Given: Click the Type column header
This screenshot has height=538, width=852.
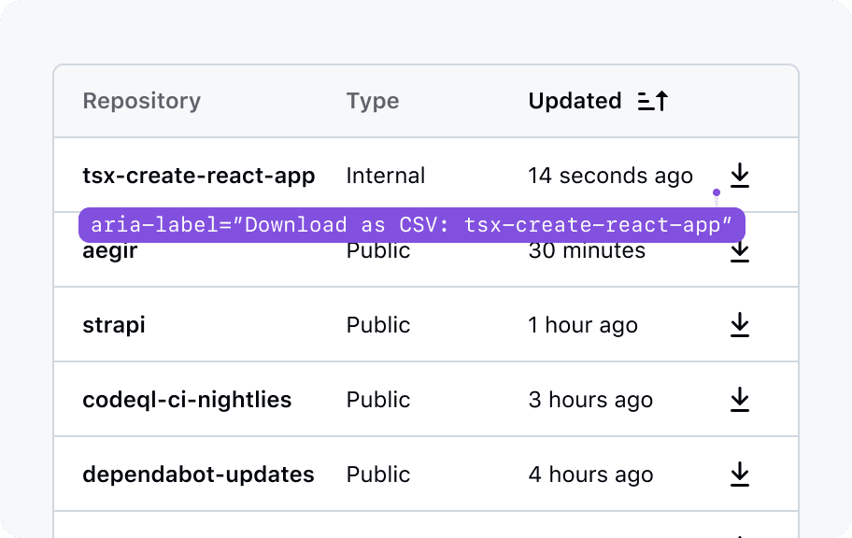Looking at the screenshot, I should [372, 101].
